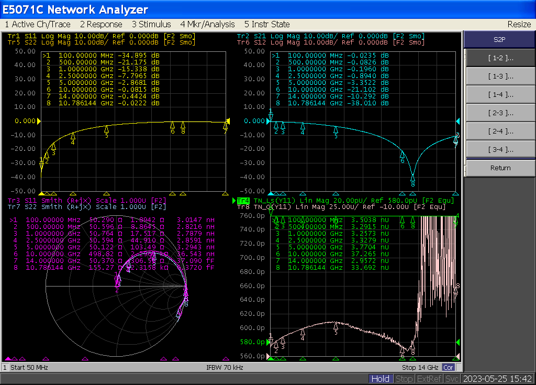Click the Stop status indicator
The width and height of the screenshot is (536, 385).
point(404,379)
